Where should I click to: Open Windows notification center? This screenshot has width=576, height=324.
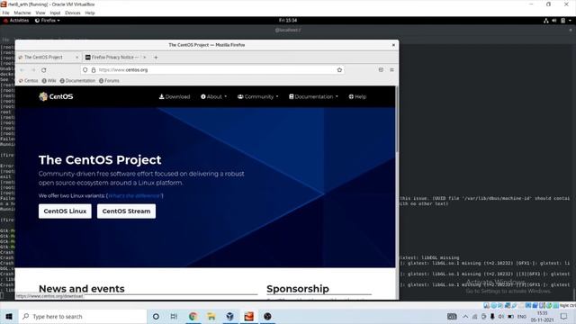click(x=564, y=316)
